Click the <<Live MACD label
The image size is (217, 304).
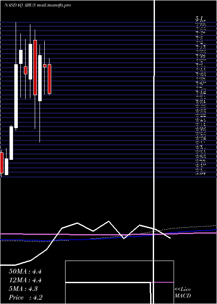click(x=183, y=293)
